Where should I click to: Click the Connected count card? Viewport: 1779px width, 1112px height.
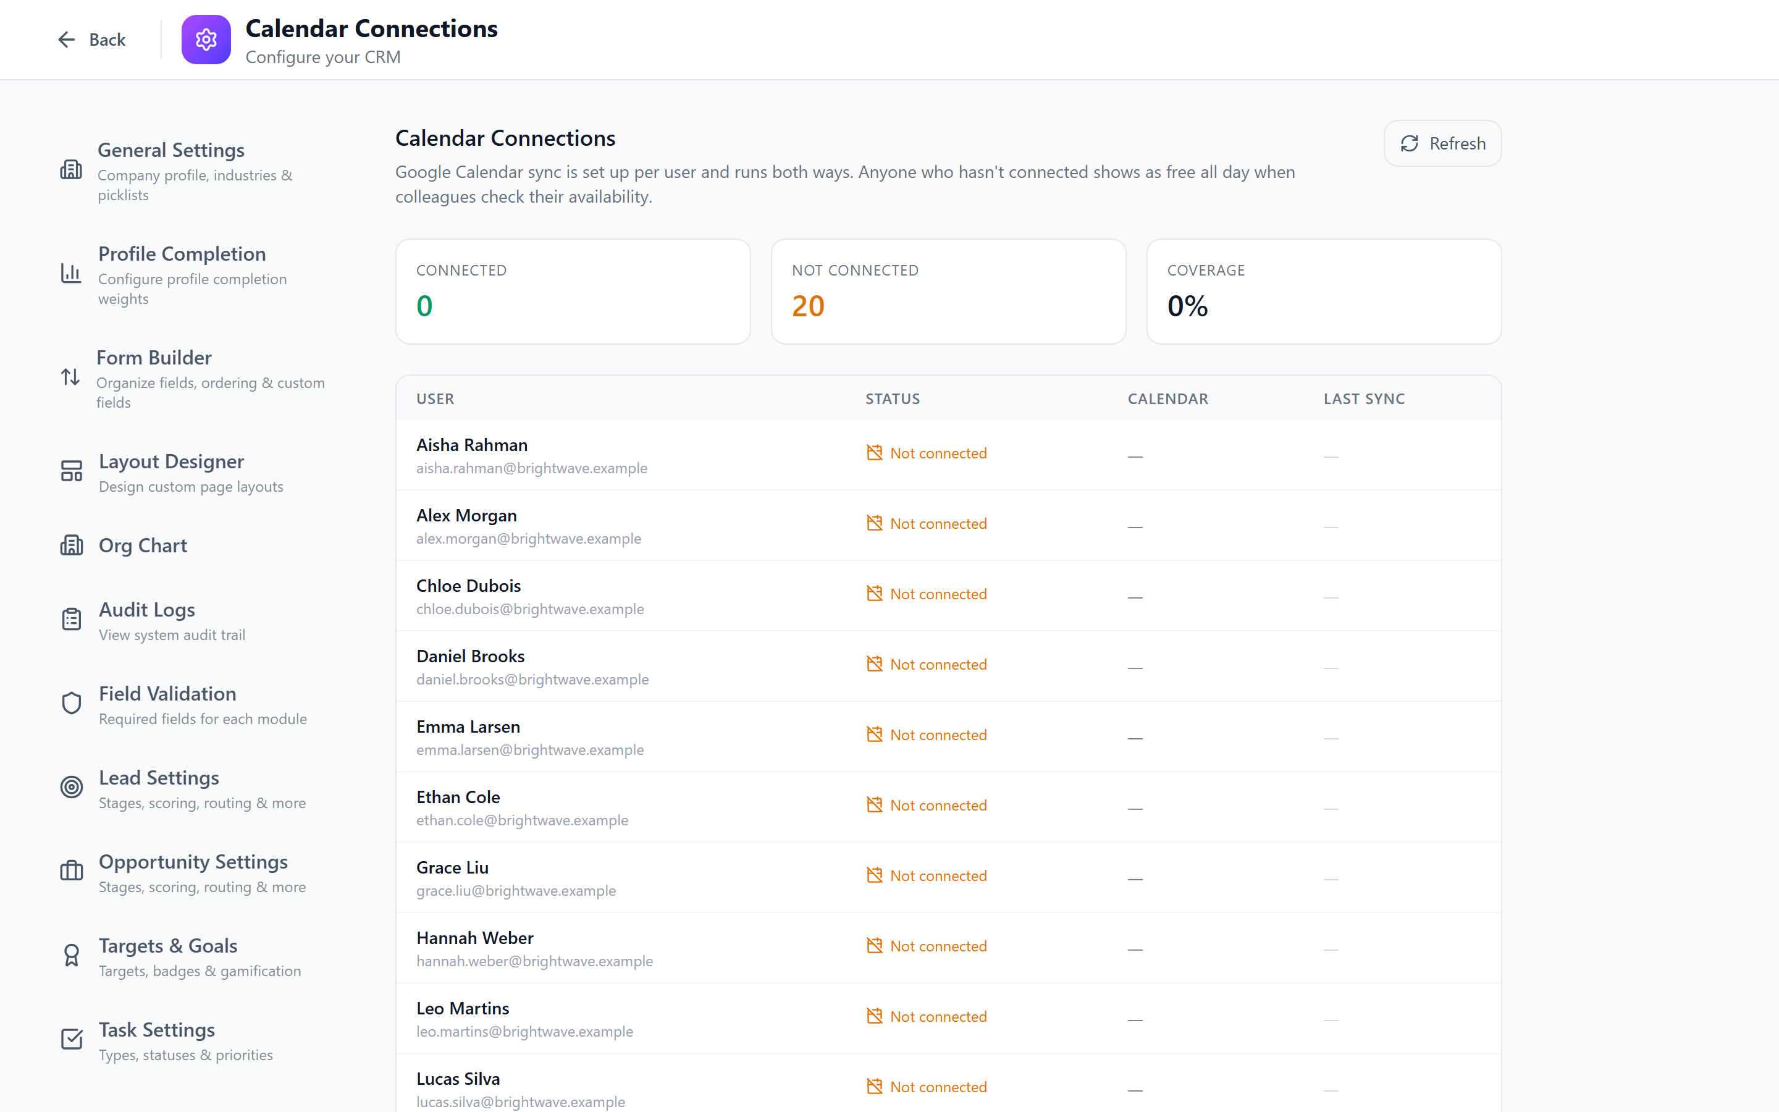[x=573, y=291]
